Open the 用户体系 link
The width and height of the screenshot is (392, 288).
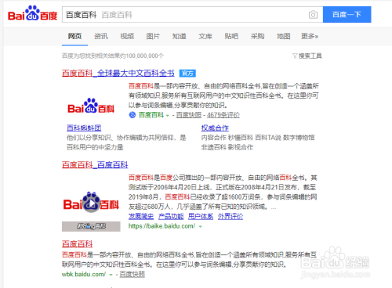201,216
